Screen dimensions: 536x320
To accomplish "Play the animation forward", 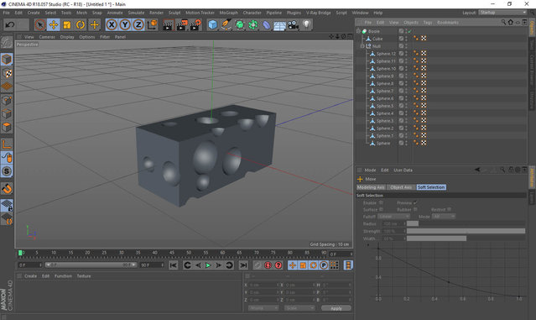I will (208, 265).
